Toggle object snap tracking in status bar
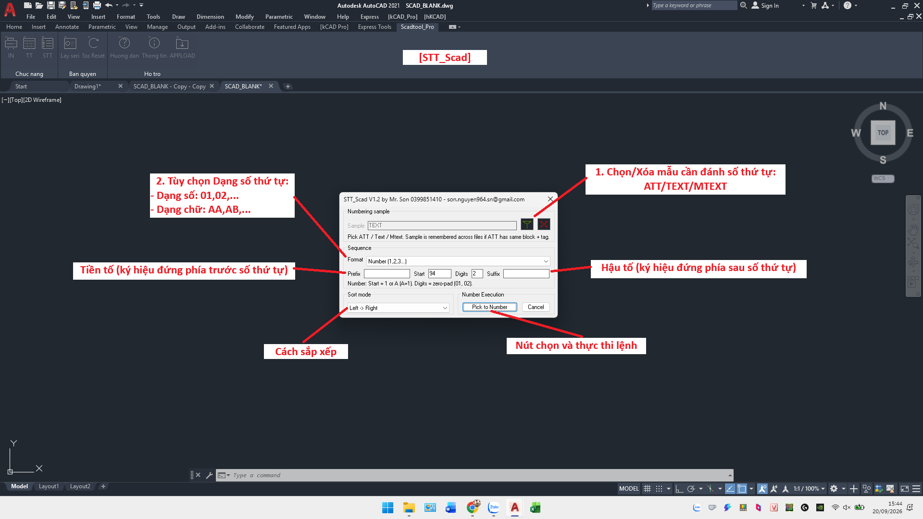This screenshot has height=519, width=923. click(730, 489)
